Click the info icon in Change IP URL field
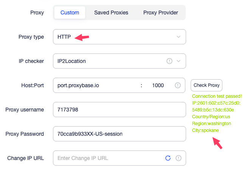Image resolution: width=247 pixels, height=174 pixels. pos(179,158)
